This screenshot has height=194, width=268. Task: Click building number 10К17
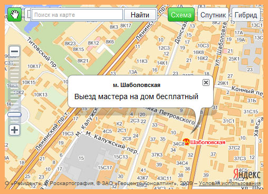[x=34, y=66]
